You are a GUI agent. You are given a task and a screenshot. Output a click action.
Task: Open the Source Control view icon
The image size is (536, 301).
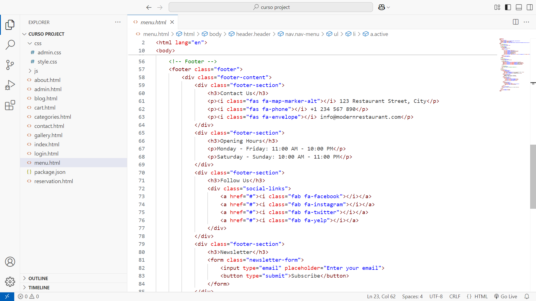[10, 65]
